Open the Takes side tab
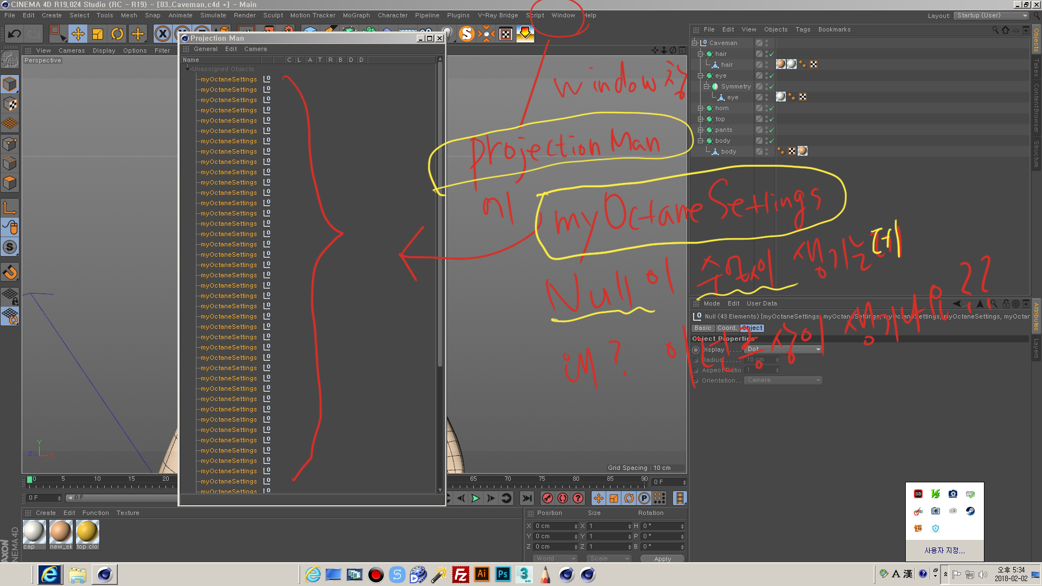The image size is (1042, 586). tap(1036, 68)
